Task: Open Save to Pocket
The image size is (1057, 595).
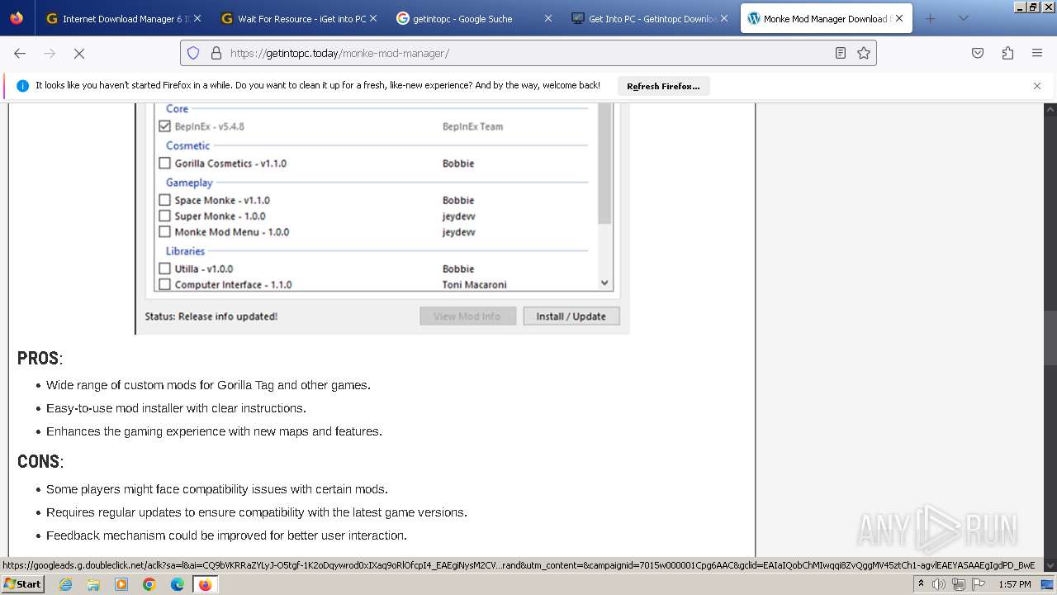Action: click(x=978, y=53)
